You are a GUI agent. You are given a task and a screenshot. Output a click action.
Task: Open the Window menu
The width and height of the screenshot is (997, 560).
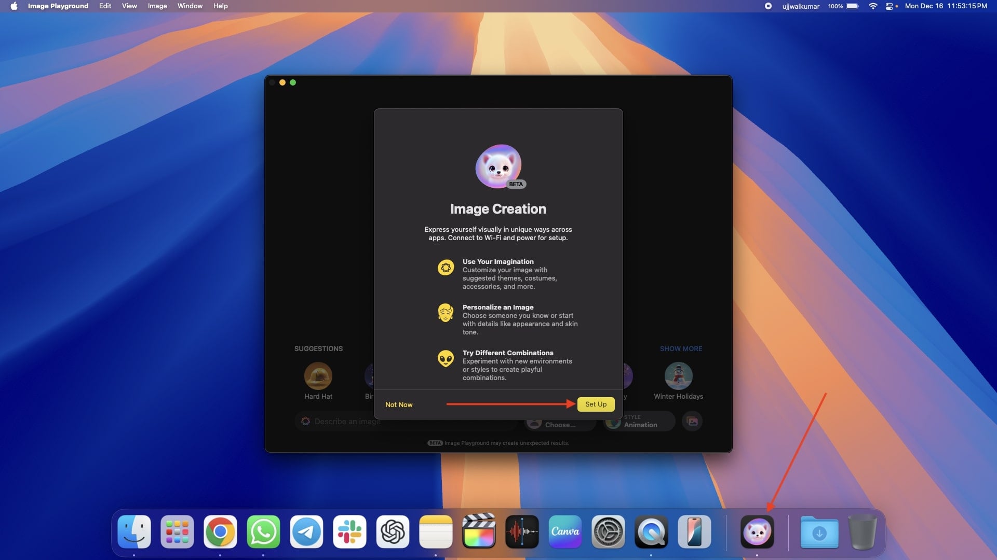190,6
